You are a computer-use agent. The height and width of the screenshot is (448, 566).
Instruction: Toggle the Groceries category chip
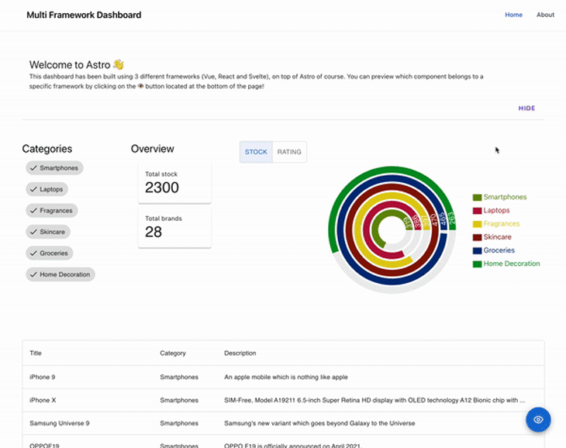[x=49, y=253]
